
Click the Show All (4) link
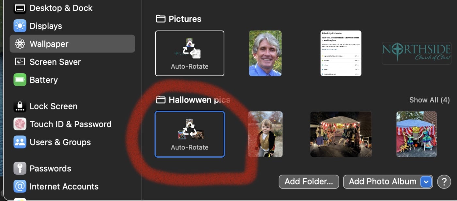429,100
